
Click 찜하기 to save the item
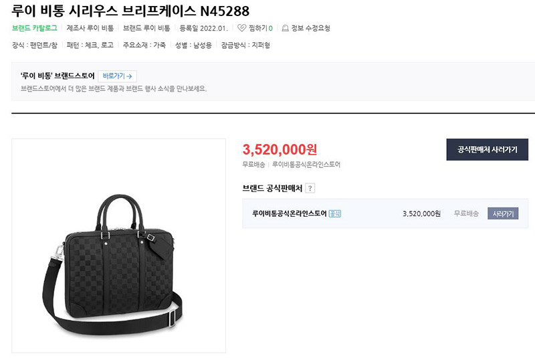click(261, 28)
